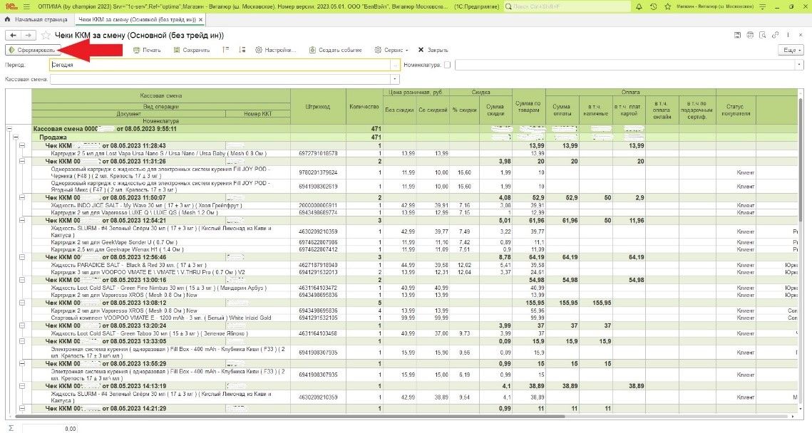Click the save floppy disk icon
Image resolution: width=812 pixels, height=433 pixels.
coord(736,34)
